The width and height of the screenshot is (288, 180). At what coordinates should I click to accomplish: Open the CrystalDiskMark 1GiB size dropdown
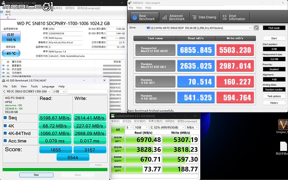coord(141,127)
